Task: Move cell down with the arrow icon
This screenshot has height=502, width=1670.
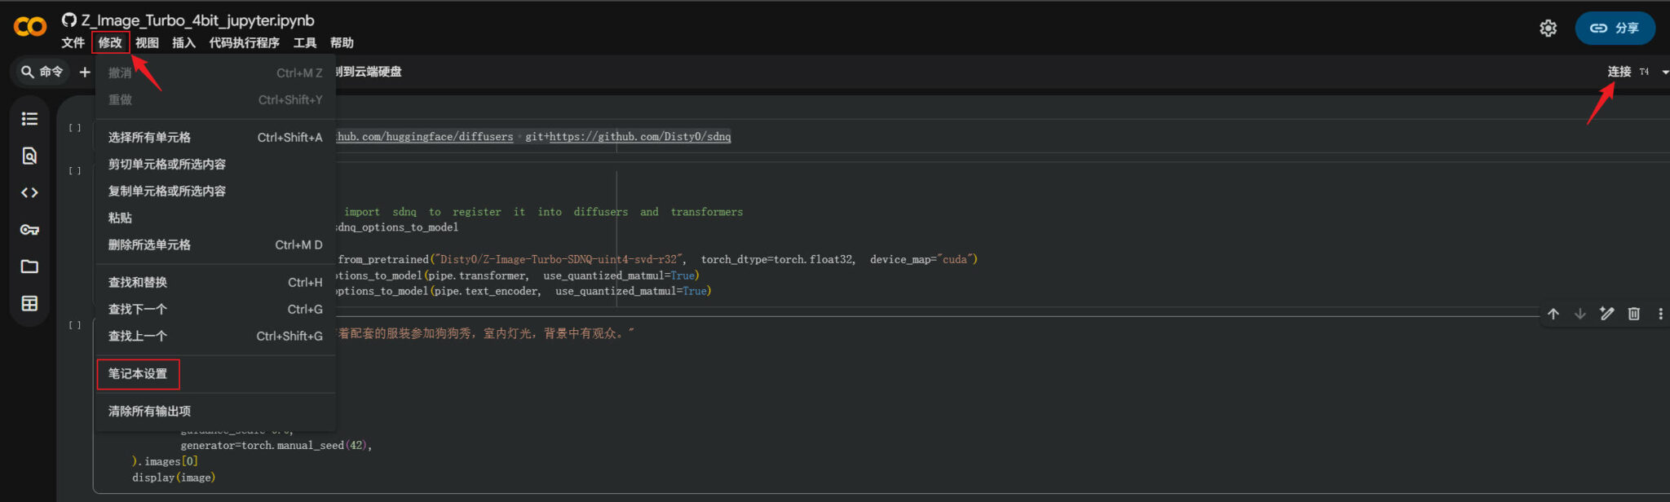Action: point(1580,314)
